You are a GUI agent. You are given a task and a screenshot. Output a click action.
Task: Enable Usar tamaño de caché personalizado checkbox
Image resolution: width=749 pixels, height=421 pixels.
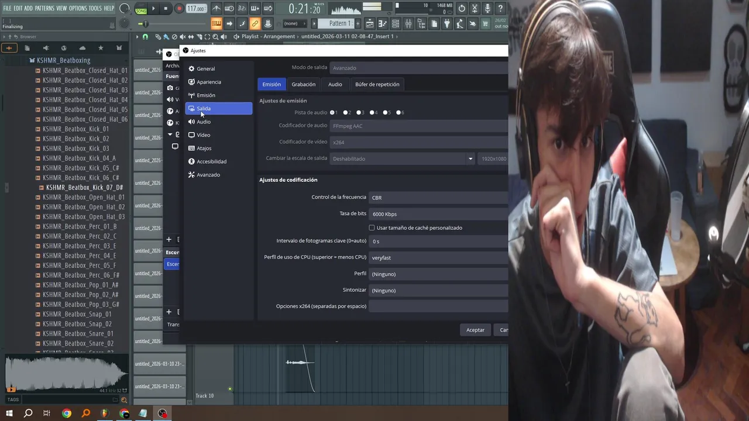tap(372, 227)
